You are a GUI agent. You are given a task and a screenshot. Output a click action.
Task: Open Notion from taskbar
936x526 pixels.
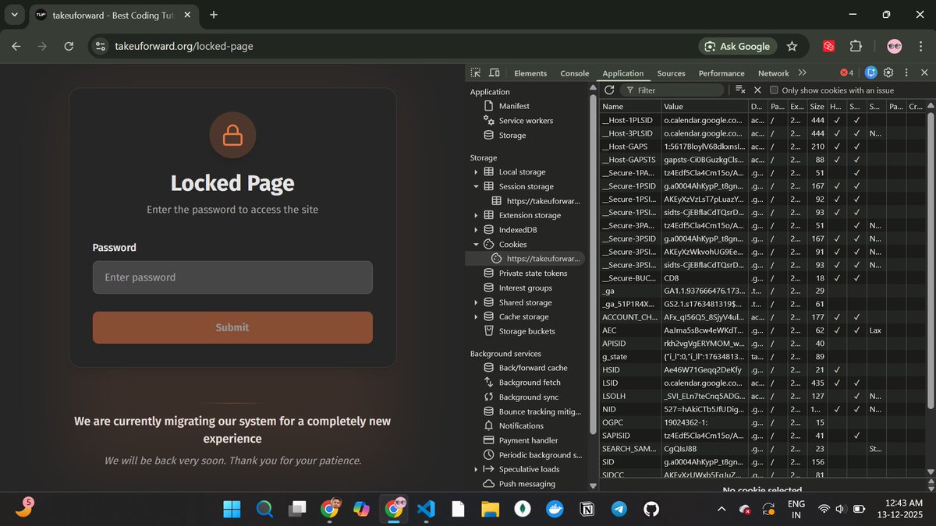[586, 509]
